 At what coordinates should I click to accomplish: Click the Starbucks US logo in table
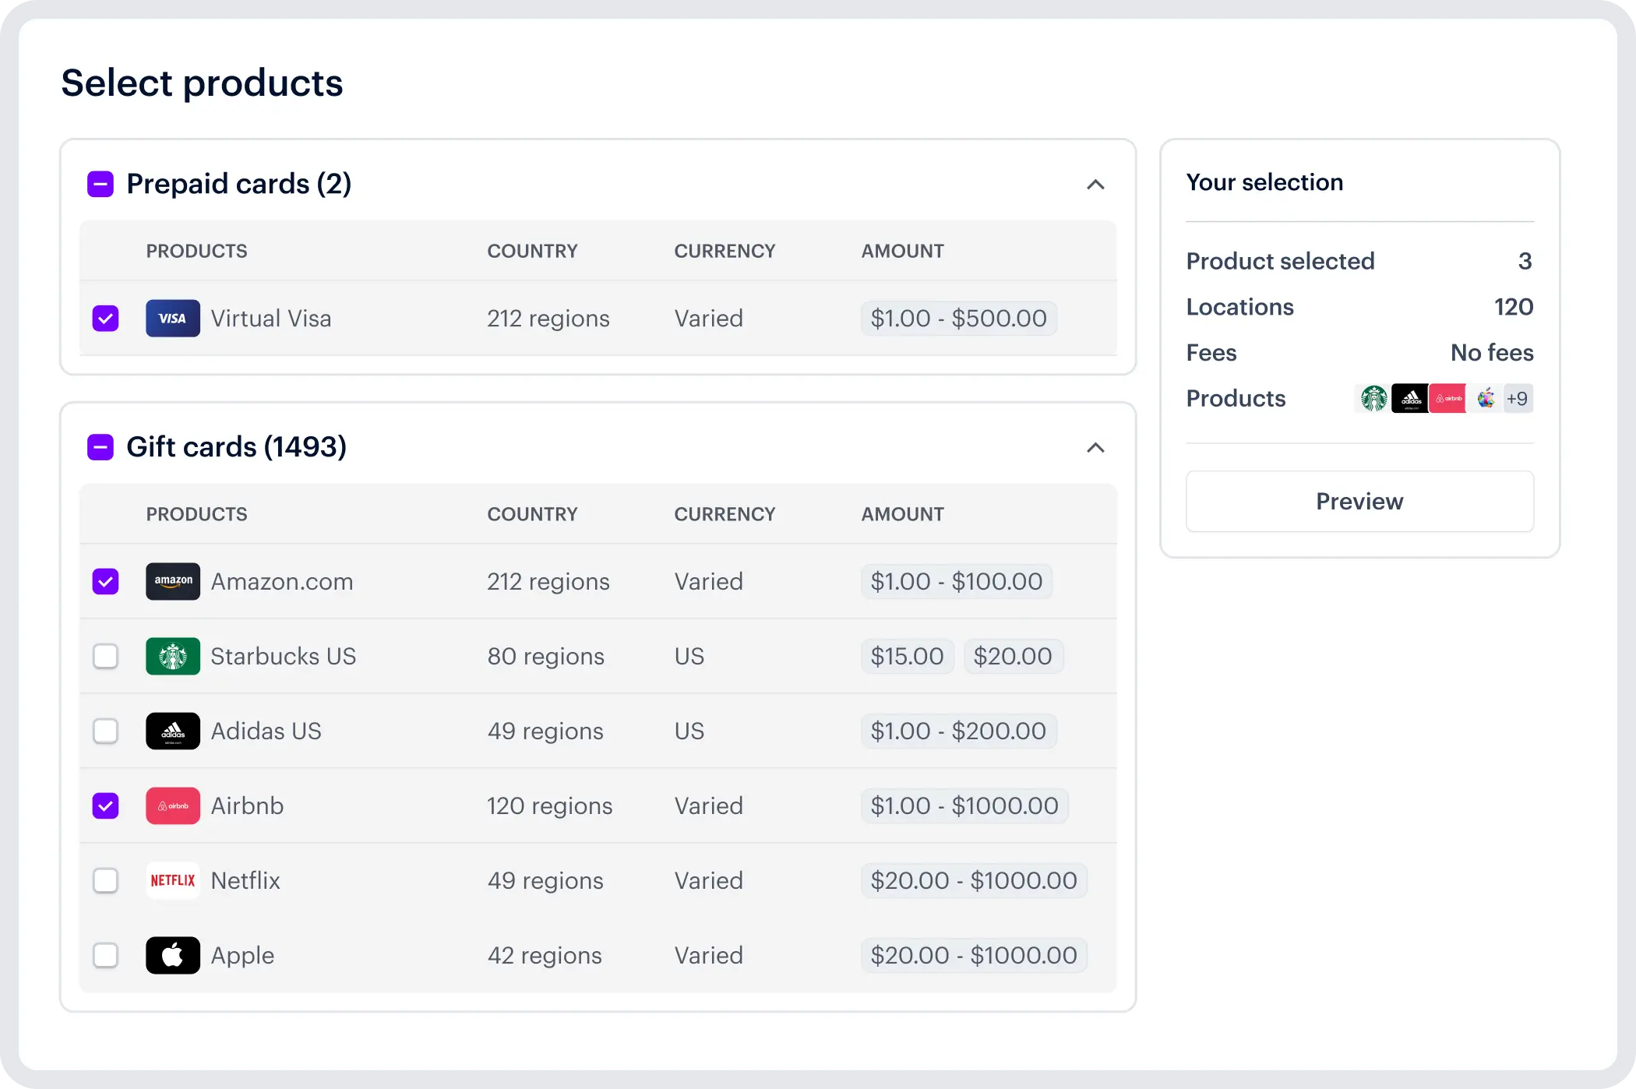172,657
